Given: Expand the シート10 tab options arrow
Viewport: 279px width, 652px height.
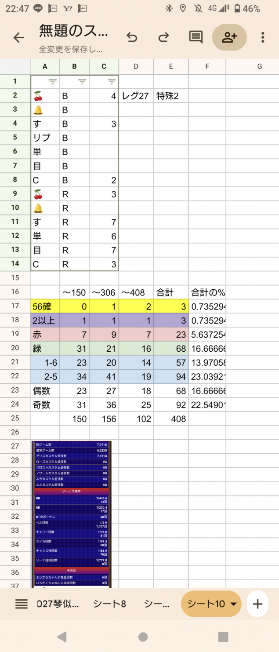Looking at the screenshot, I should (x=233, y=605).
